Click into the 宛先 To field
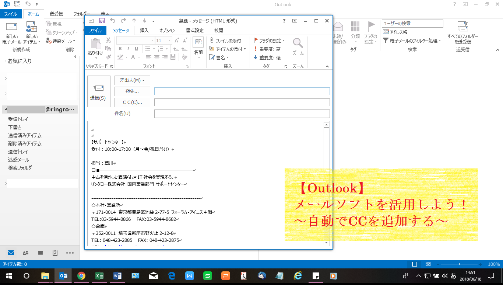The height and width of the screenshot is (285, 503). [242, 91]
